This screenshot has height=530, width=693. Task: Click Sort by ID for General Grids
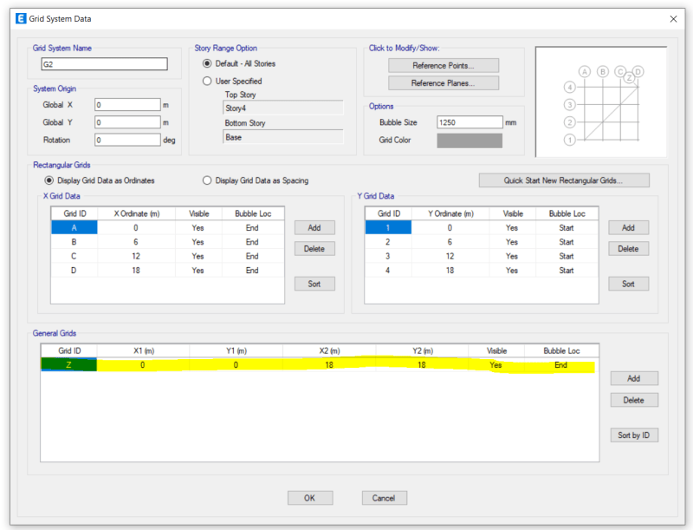(634, 435)
